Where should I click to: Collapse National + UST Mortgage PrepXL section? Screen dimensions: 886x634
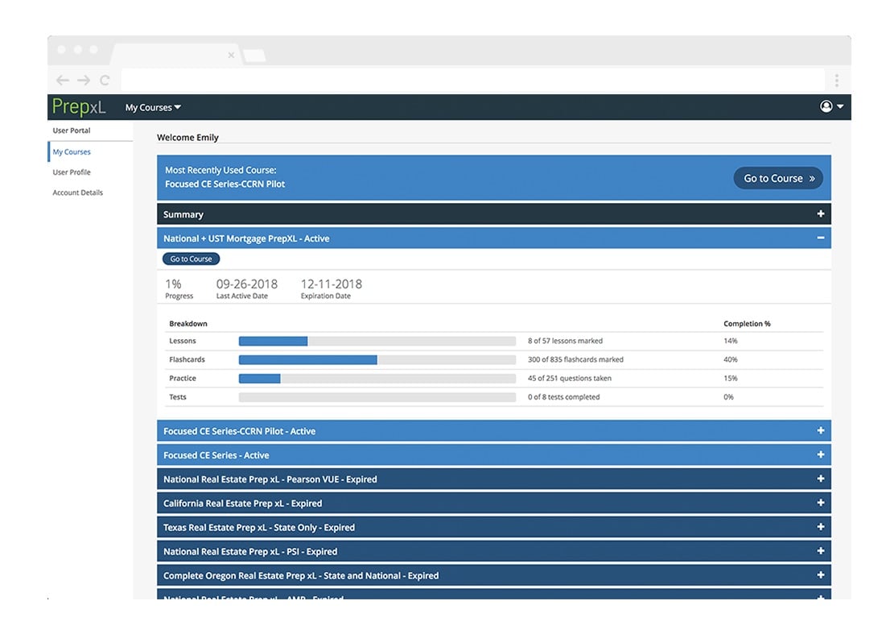point(494,238)
